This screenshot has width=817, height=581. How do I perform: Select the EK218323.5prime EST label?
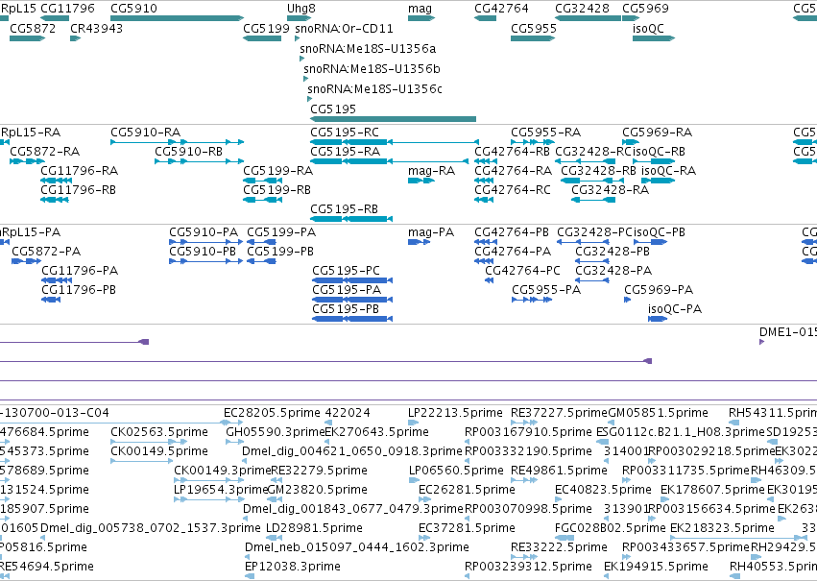click(x=722, y=528)
